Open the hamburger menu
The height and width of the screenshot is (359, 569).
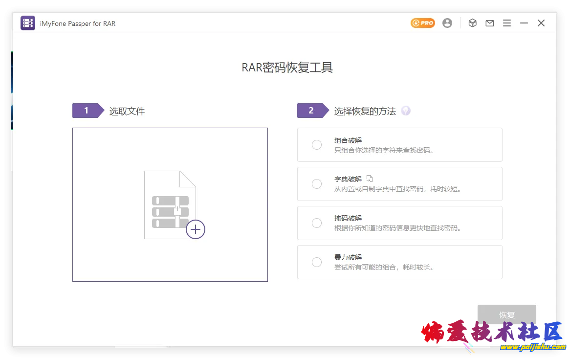[507, 23]
